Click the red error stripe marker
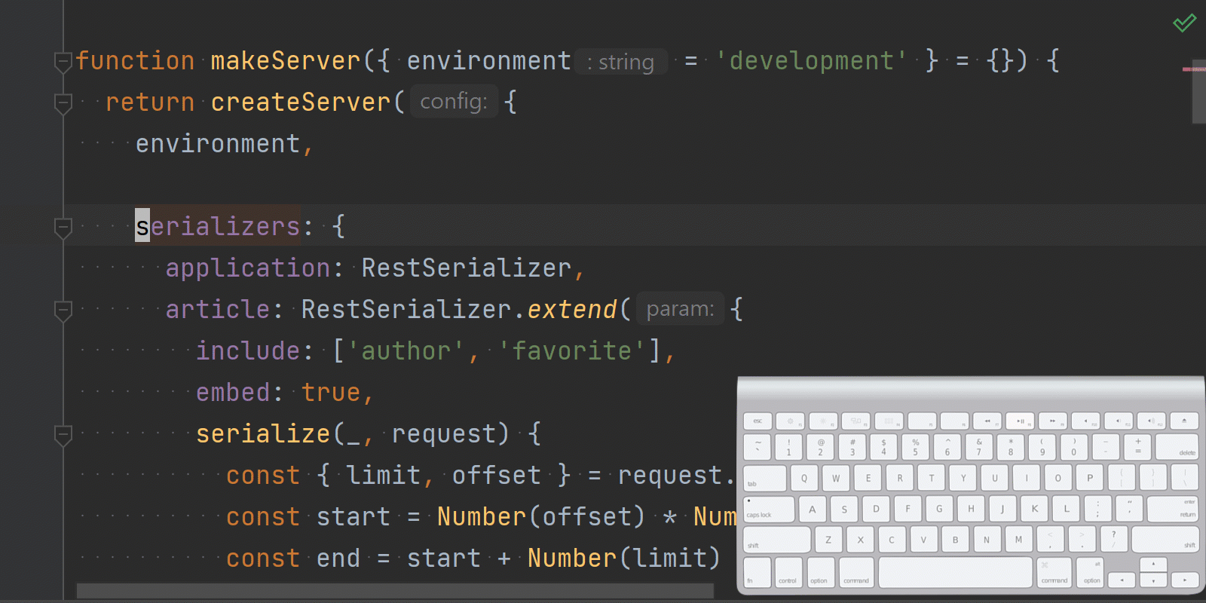The width and height of the screenshot is (1206, 603). click(x=1193, y=69)
